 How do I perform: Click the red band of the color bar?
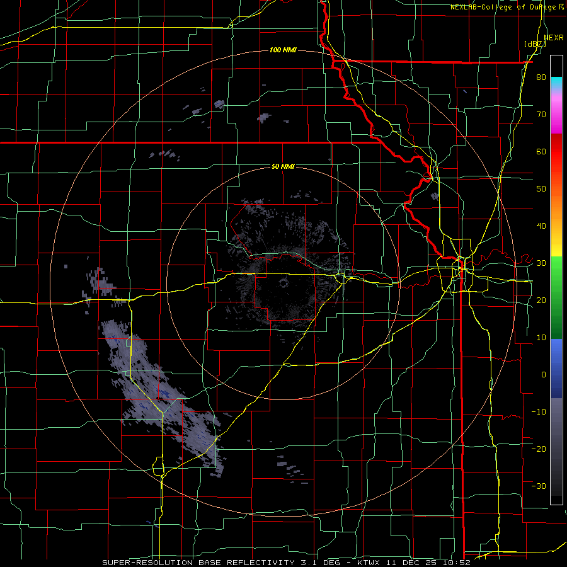pyautogui.click(x=556, y=152)
